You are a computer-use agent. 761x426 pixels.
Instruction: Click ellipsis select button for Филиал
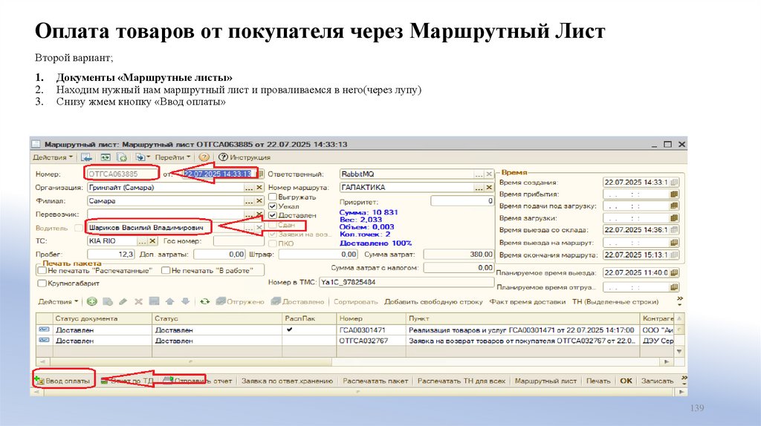tap(249, 201)
